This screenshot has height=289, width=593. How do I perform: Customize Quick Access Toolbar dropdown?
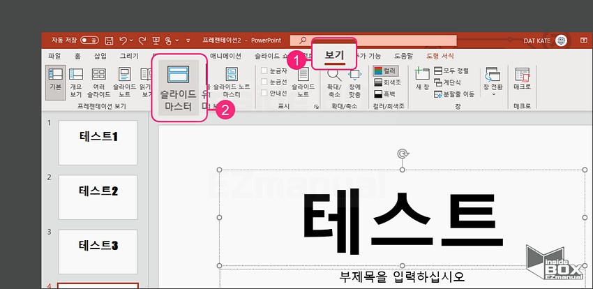188,40
